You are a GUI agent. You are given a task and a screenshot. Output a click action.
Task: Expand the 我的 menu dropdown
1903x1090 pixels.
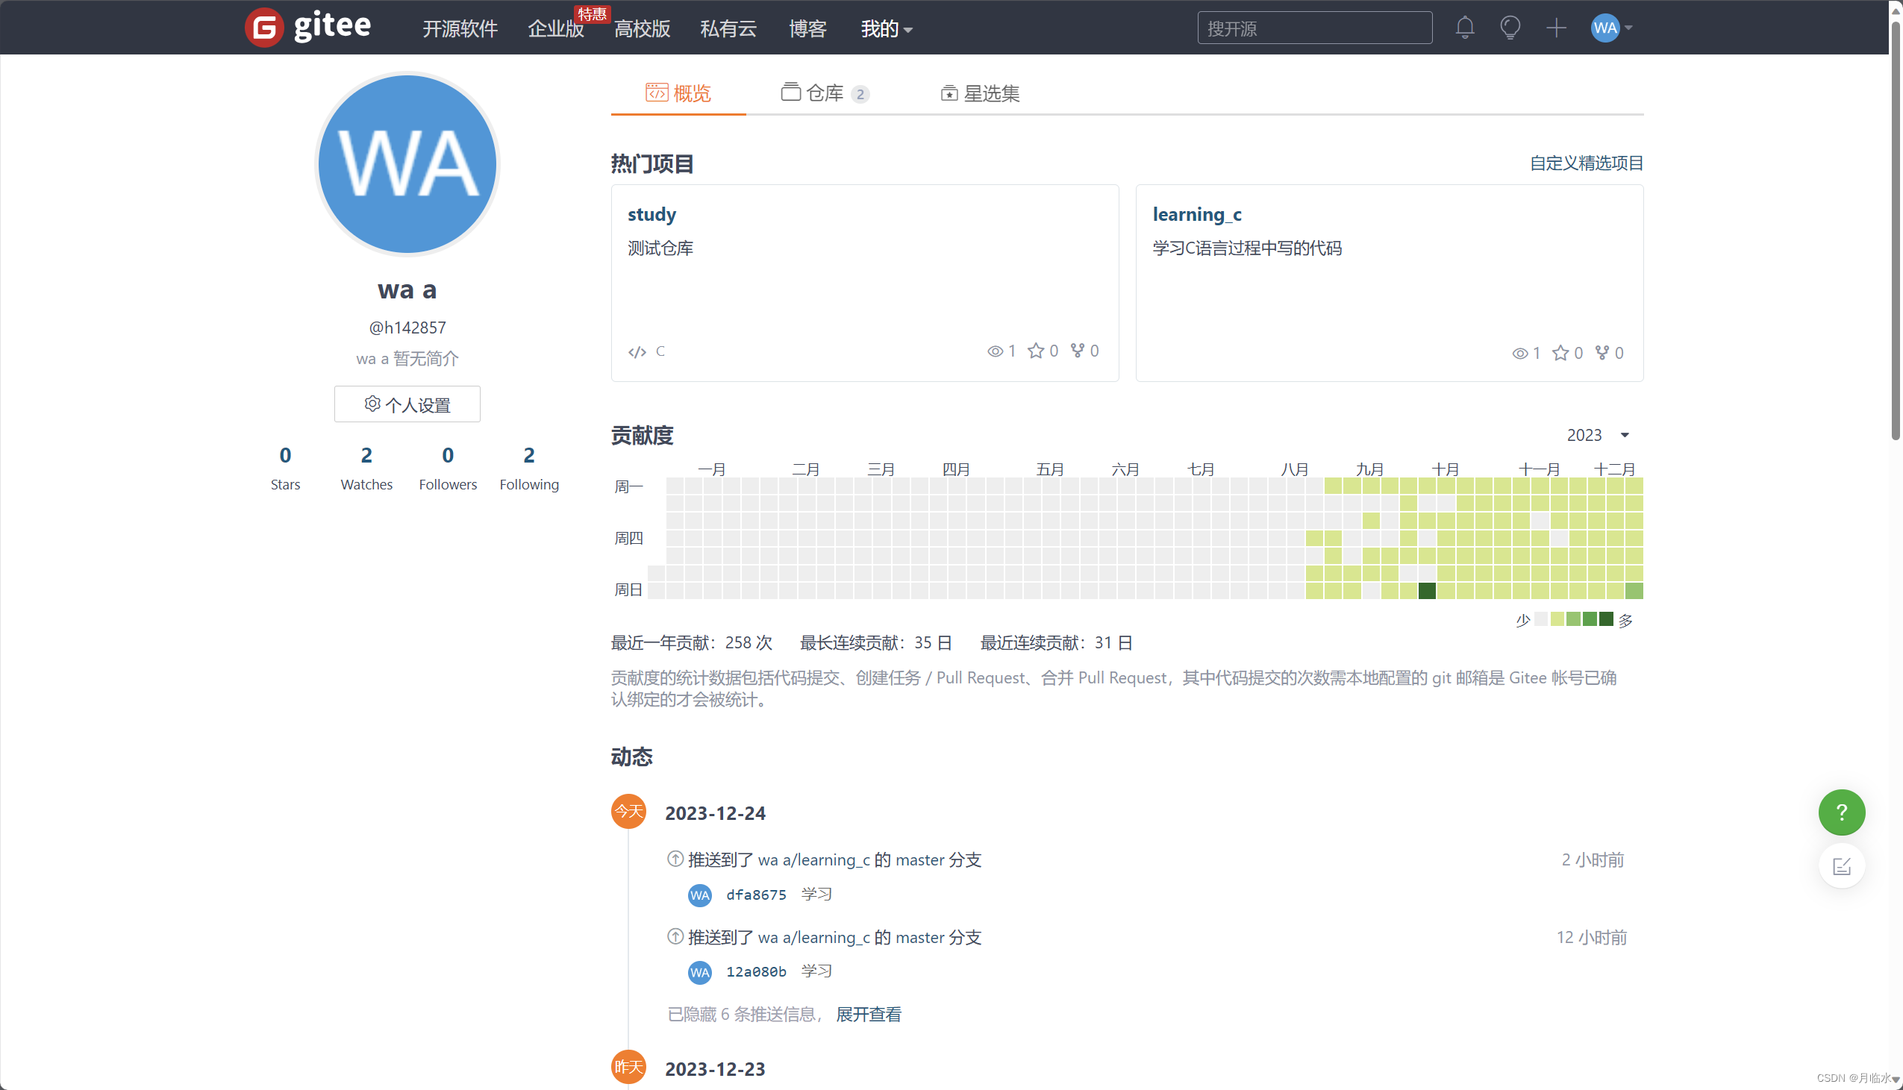pyautogui.click(x=886, y=29)
